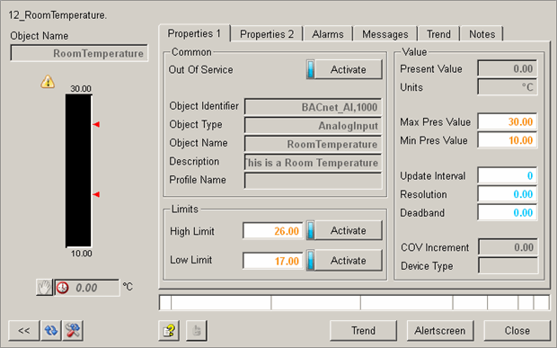Click the Max Pres Value field 30.00

click(508, 121)
